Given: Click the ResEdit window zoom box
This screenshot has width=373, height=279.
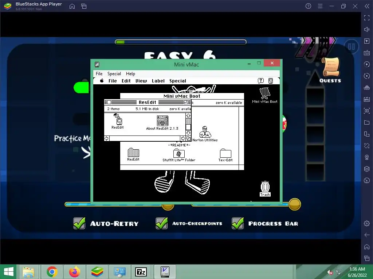Looking at the screenshot, I should 186,102.
